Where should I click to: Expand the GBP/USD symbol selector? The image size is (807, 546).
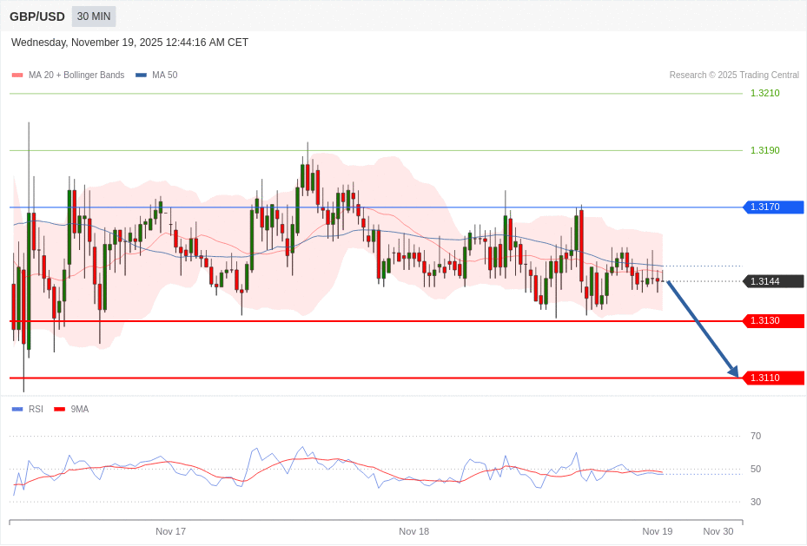coord(38,16)
